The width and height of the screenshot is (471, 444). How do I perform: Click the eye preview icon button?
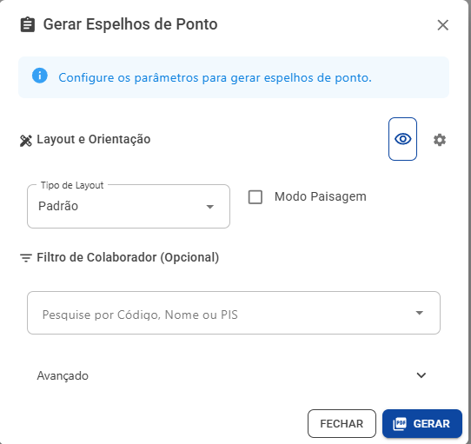click(x=402, y=139)
